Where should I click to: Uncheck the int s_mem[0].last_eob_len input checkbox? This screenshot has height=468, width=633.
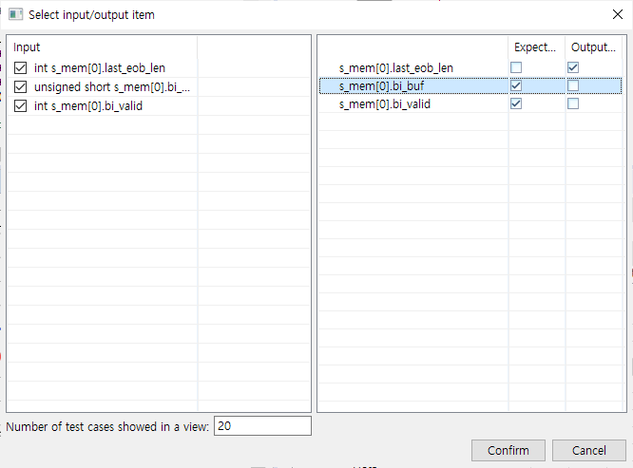(x=20, y=67)
